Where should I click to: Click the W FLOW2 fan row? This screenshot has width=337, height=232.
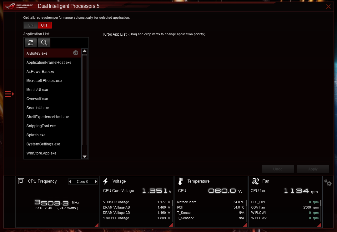point(285,218)
